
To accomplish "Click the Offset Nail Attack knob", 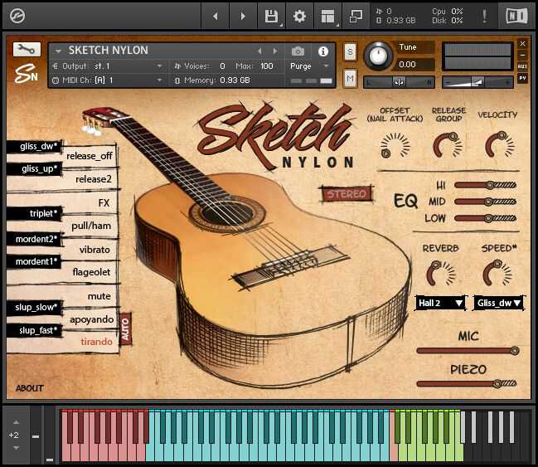I will click(x=395, y=146).
